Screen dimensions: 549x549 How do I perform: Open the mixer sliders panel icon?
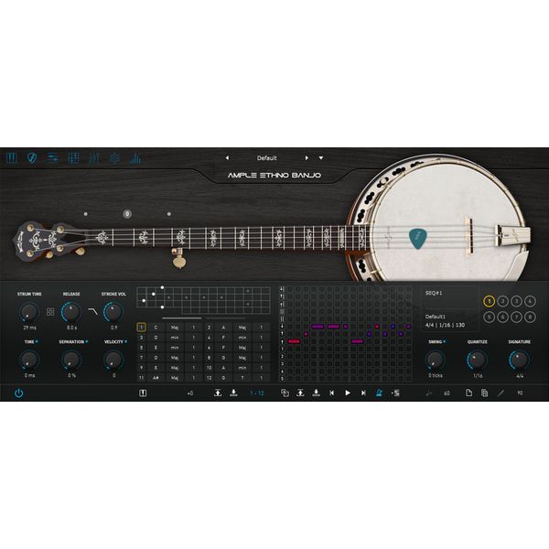pyautogui.click(x=94, y=158)
